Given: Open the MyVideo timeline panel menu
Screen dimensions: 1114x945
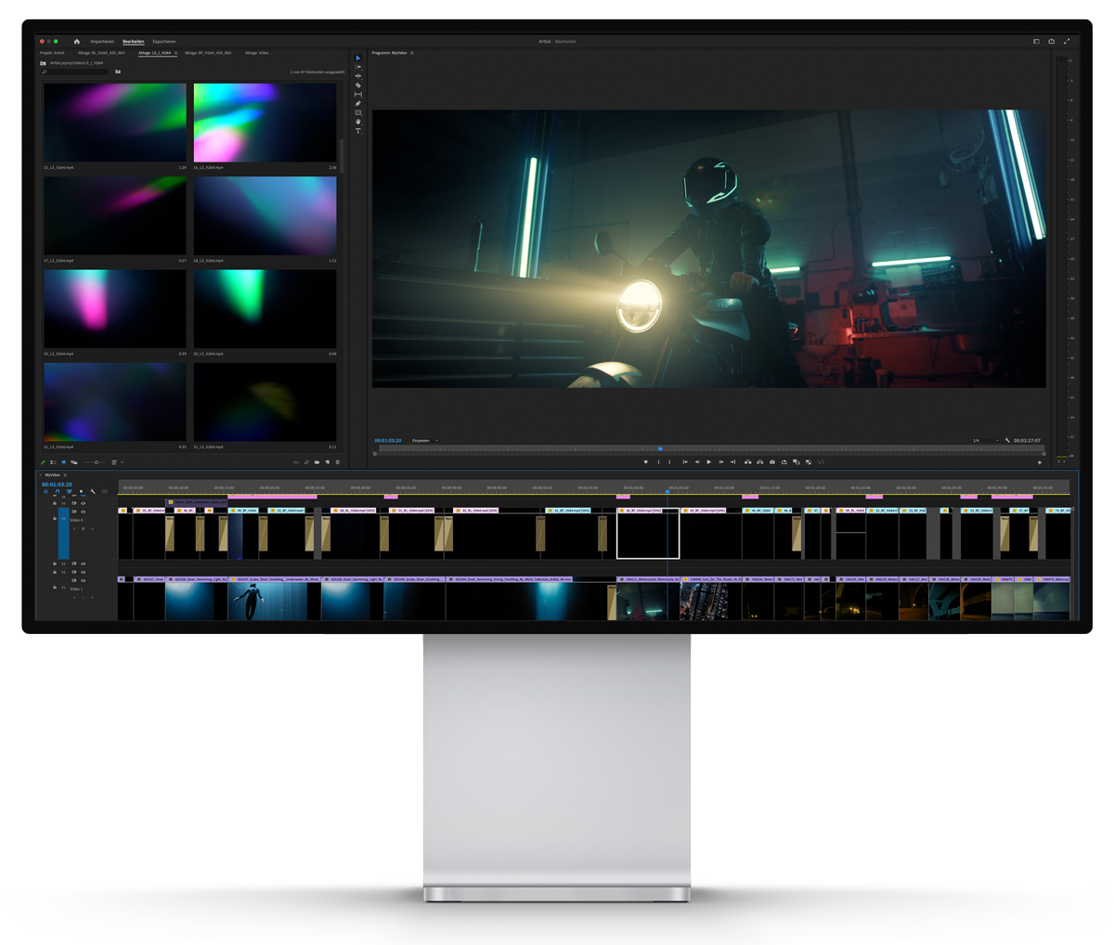Looking at the screenshot, I should click(x=65, y=475).
